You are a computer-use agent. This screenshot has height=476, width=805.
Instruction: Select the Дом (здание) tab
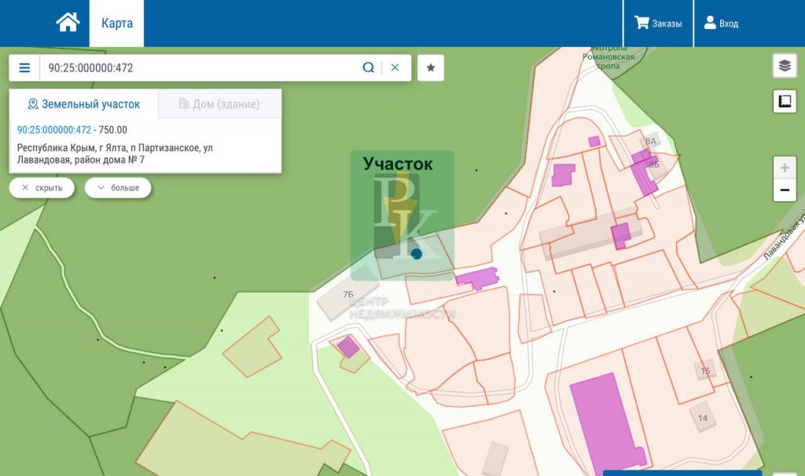coord(220,104)
